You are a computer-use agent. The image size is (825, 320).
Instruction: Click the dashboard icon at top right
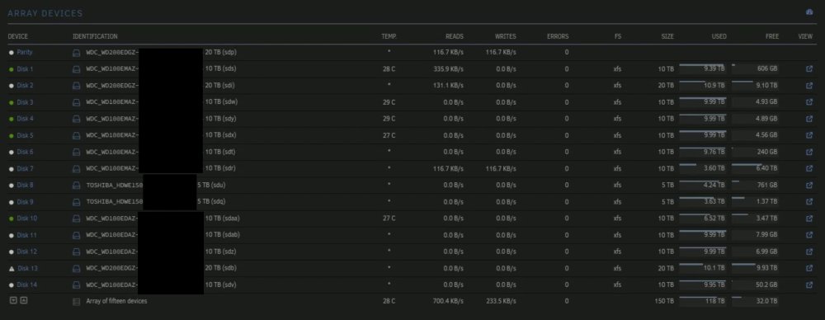click(810, 12)
